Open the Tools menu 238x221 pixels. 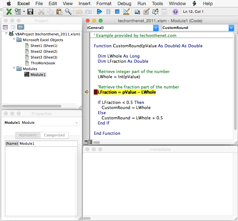click(x=157, y=4)
